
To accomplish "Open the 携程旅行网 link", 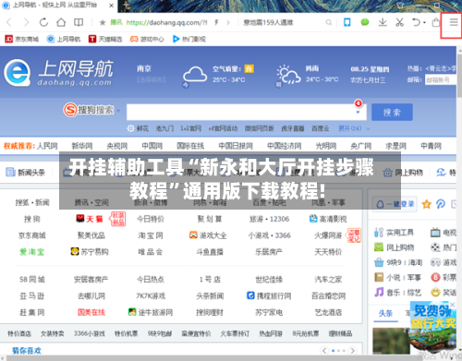I will pyautogui.click(x=269, y=295).
